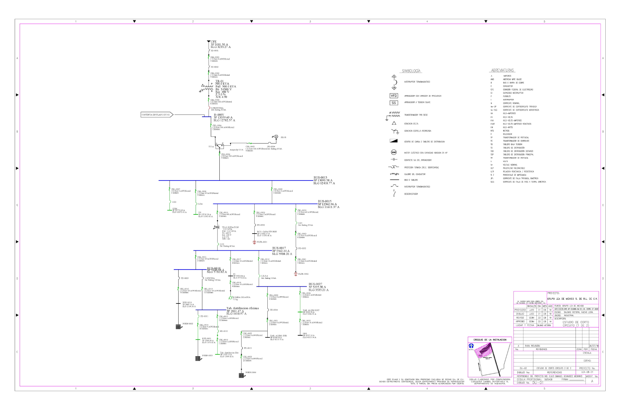The width and height of the screenshot is (617, 411).
Task: Click the BUS-0015 label text
Action: click(324, 201)
